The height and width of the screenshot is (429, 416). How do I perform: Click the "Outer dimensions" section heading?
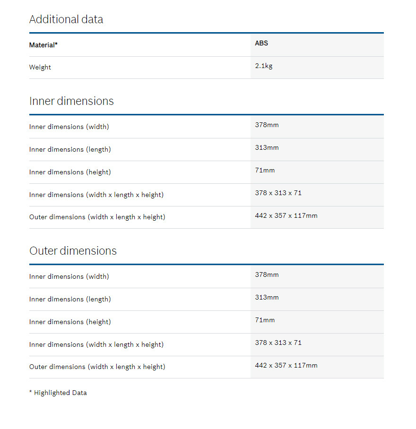[73, 251]
